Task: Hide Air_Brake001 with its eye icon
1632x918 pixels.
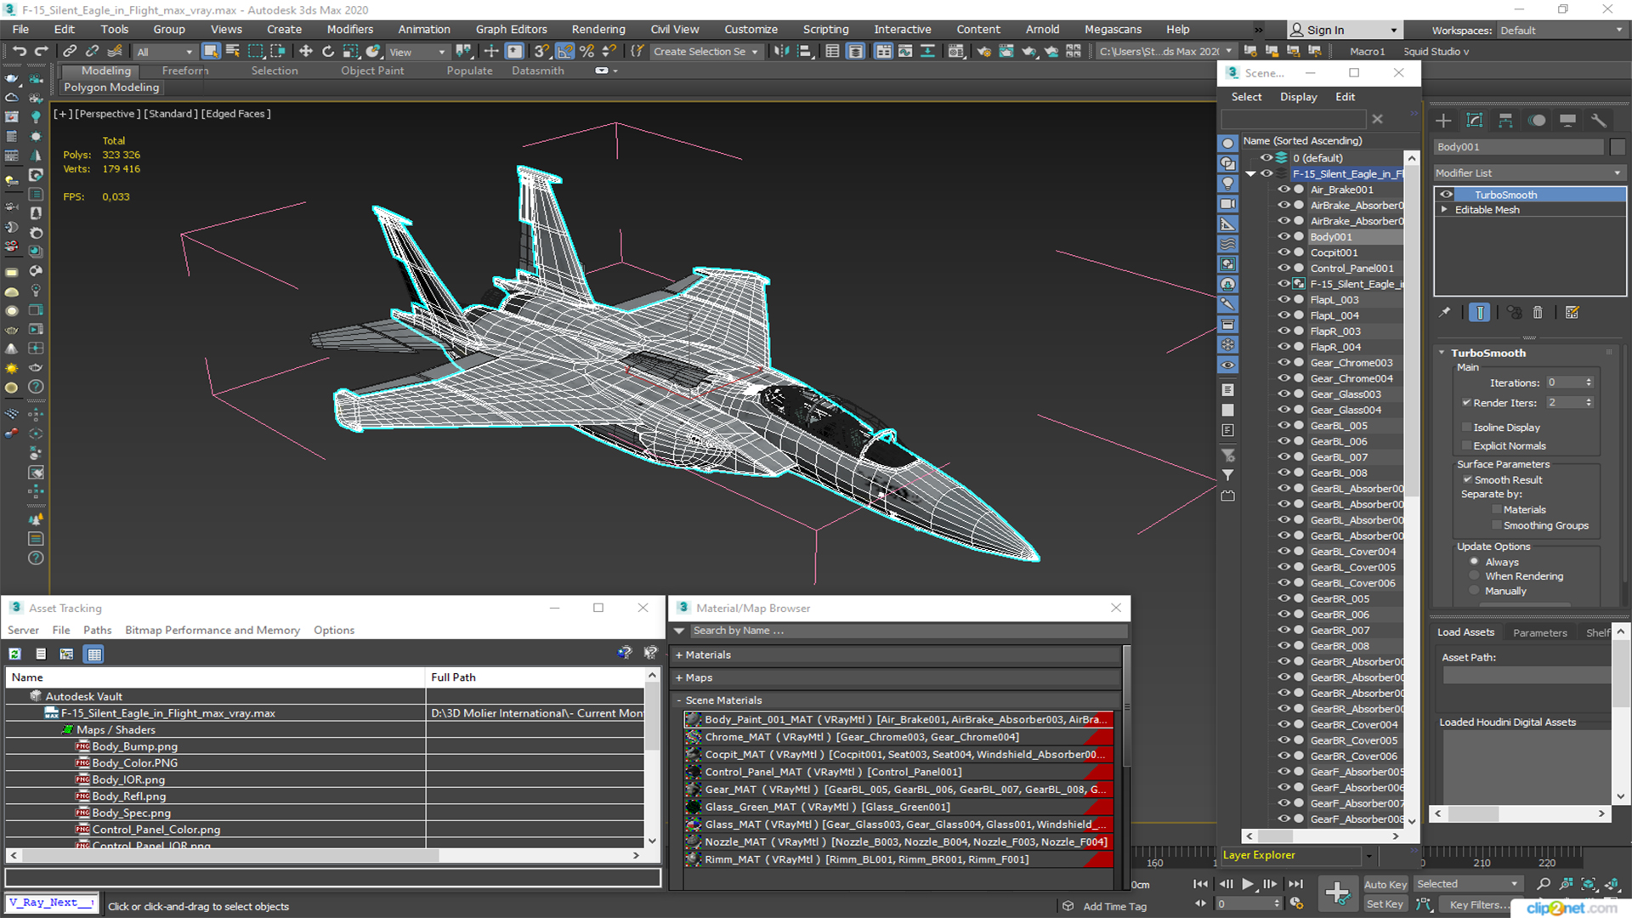Action: pos(1284,190)
